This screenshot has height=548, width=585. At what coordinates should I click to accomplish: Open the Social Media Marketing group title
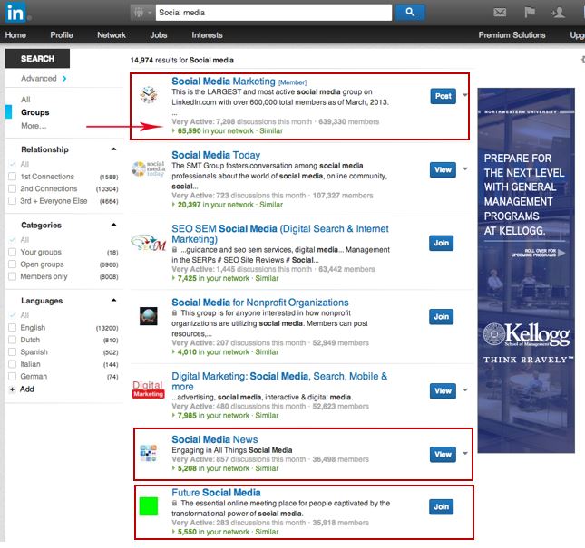(223, 82)
